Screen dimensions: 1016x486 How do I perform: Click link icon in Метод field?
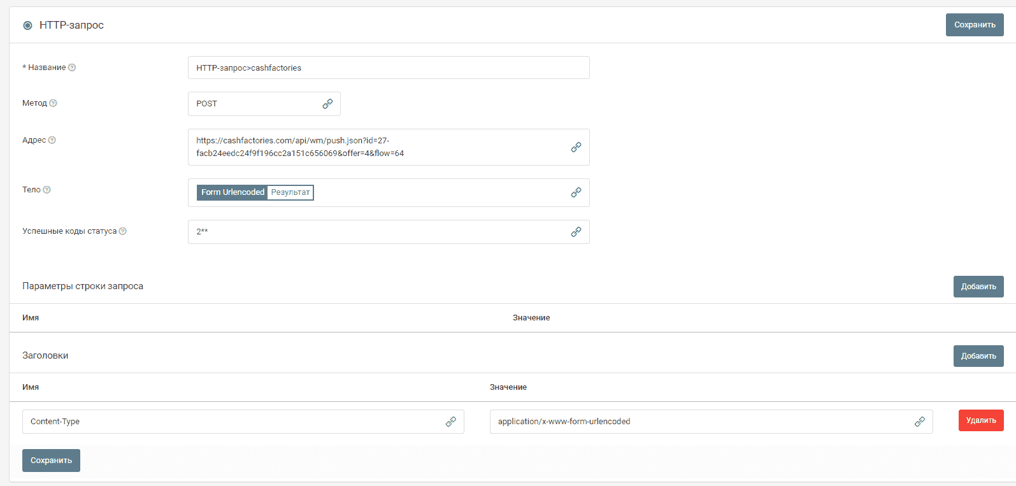point(327,104)
